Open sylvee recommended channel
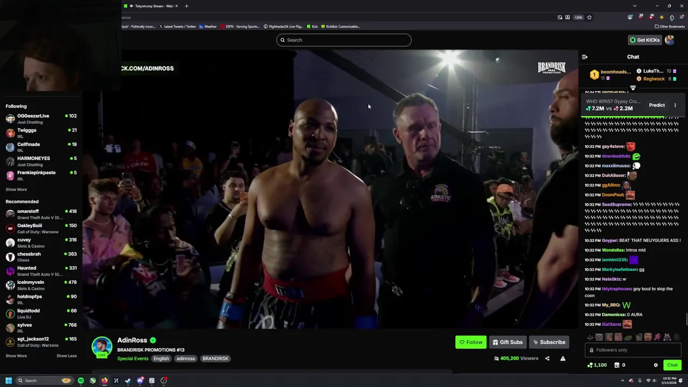This screenshot has width=688, height=387. [x=41, y=327]
